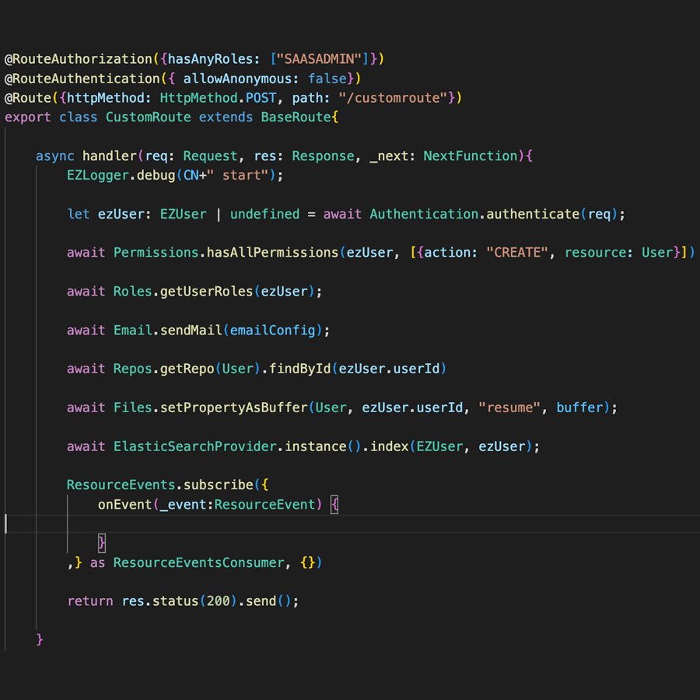Click the BaseRoute parent class
Screen dimensions: 700x700
click(296, 117)
